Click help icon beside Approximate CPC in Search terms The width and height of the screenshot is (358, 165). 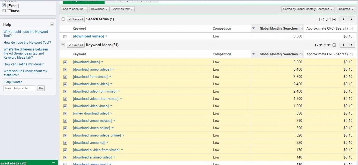(x=351, y=28)
